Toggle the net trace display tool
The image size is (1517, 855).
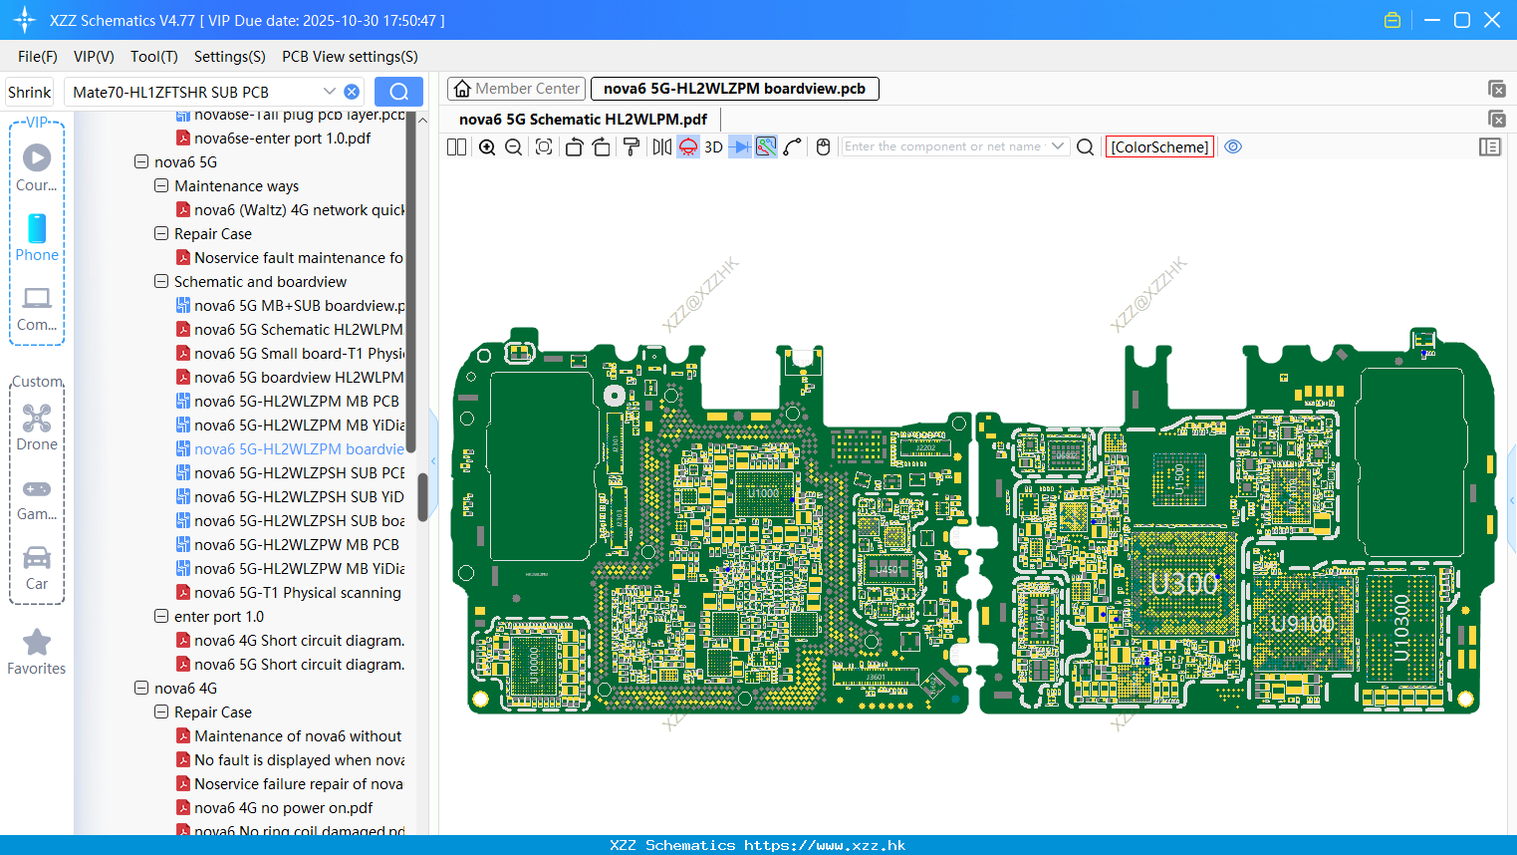(x=766, y=146)
